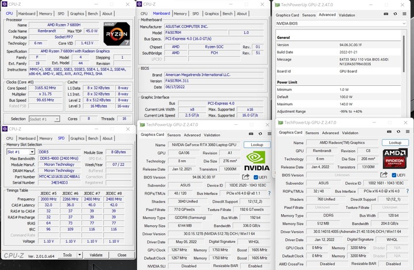
Task: Click the BIOS export share icon for the NVIDIA card
Action: tap(246, 177)
